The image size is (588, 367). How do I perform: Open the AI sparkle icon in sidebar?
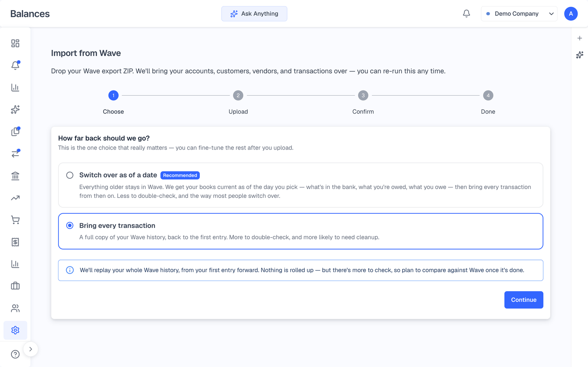coord(15,109)
